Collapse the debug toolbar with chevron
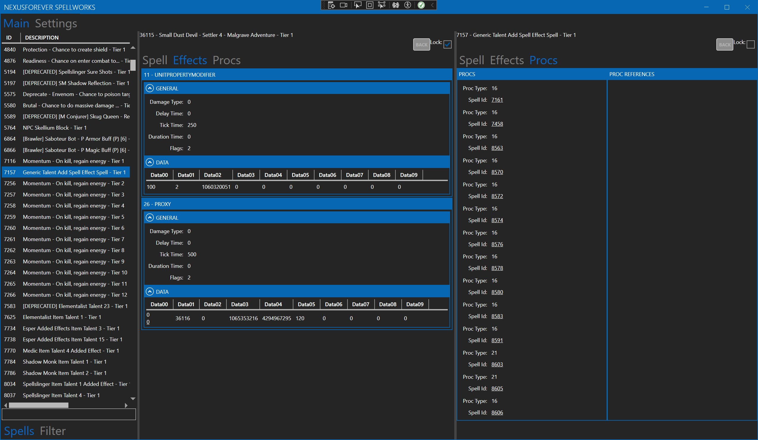 [432, 5]
